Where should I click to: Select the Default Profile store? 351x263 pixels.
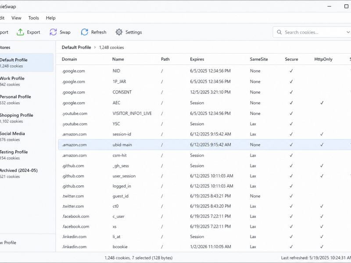26,63
